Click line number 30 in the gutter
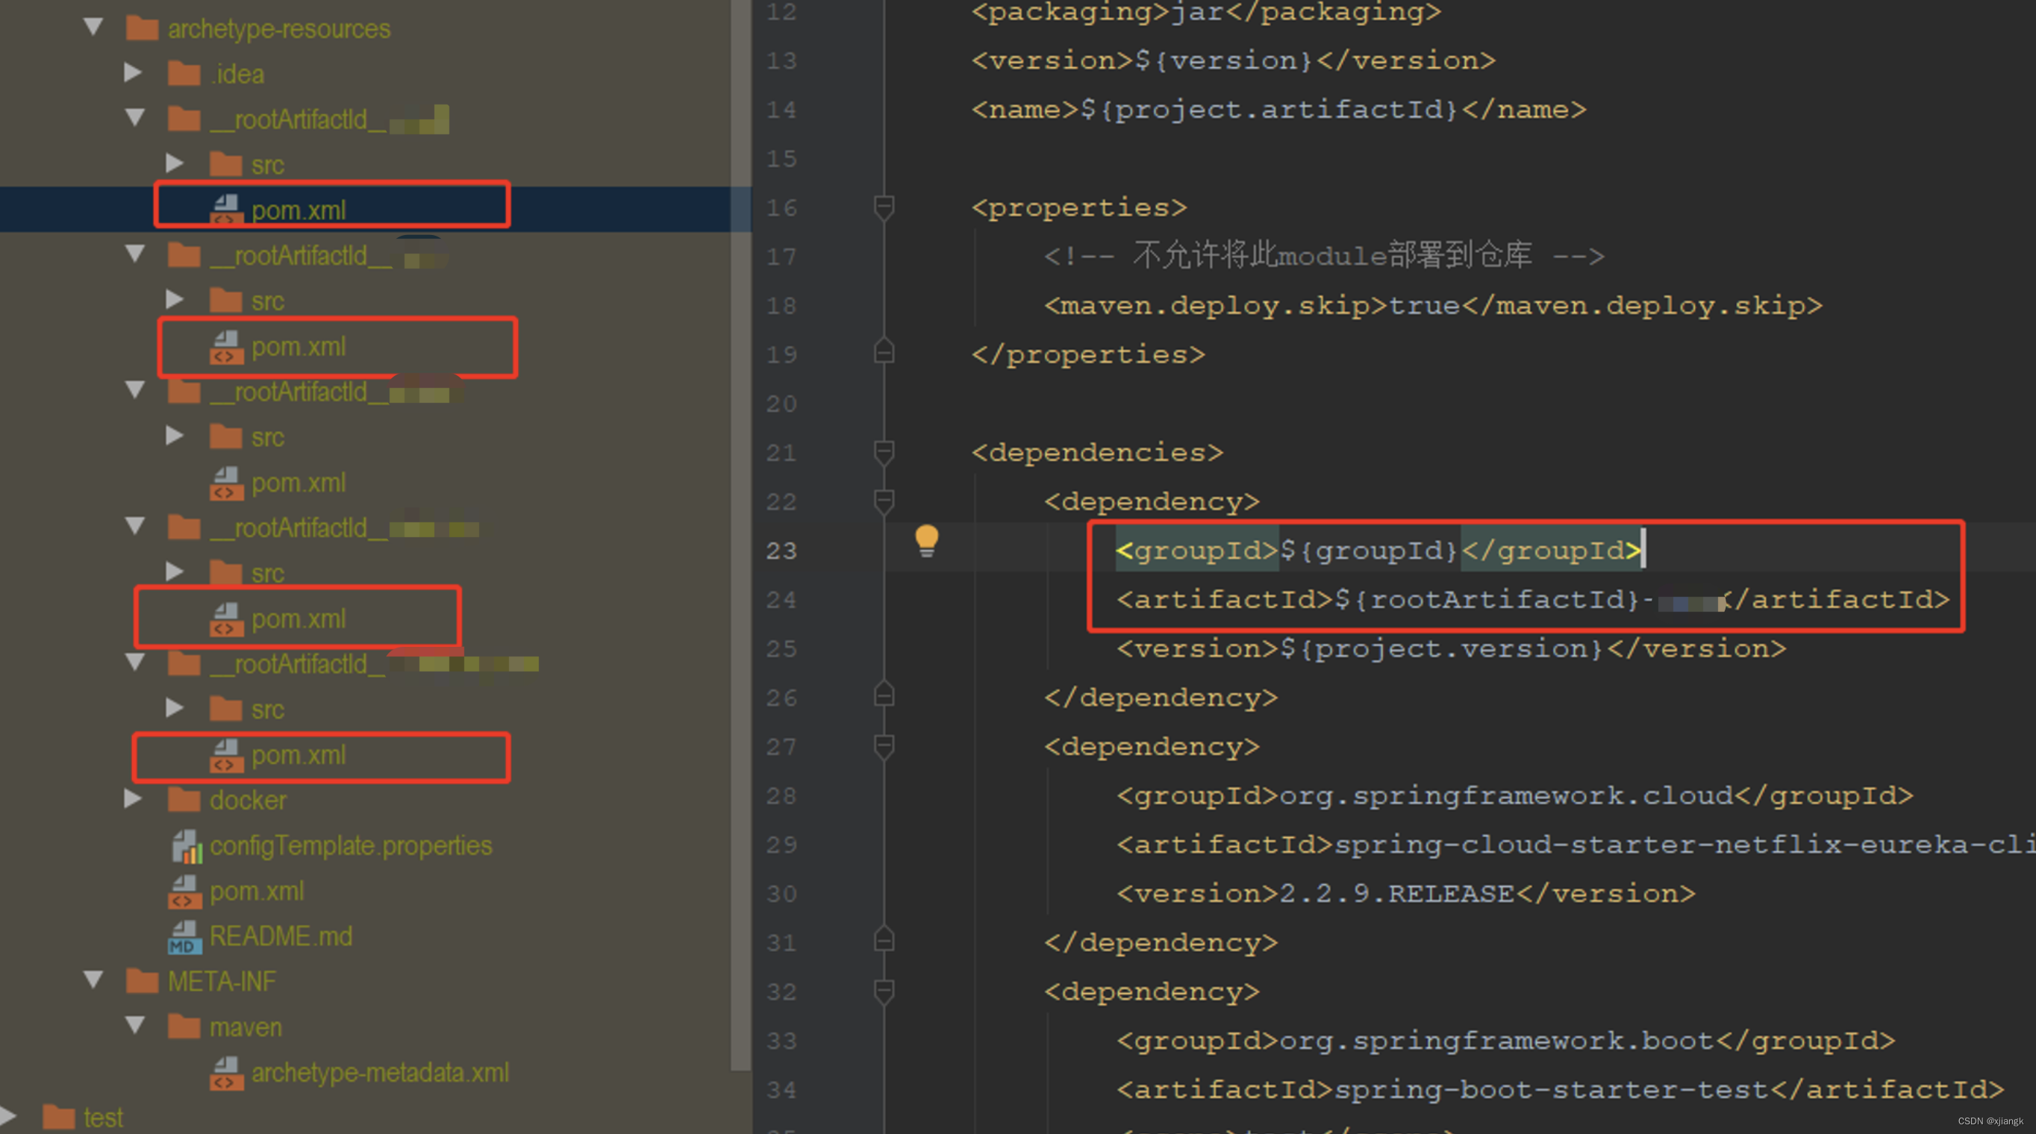 coord(781,894)
